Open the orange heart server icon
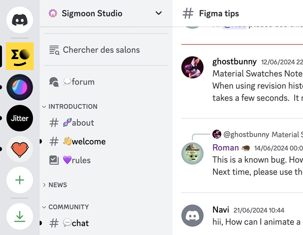 (20, 149)
